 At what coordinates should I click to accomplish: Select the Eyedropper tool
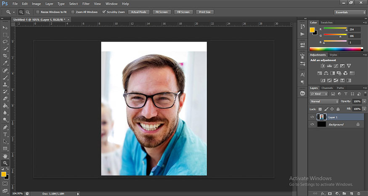(x=5, y=63)
